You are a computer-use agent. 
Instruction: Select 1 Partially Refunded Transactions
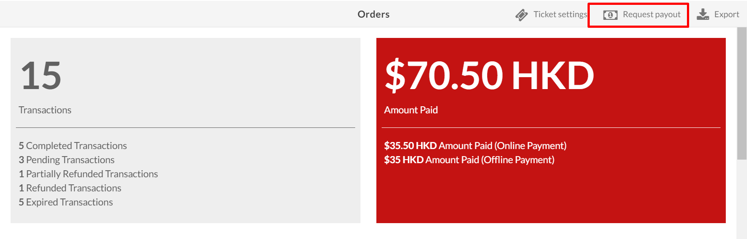point(88,174)
